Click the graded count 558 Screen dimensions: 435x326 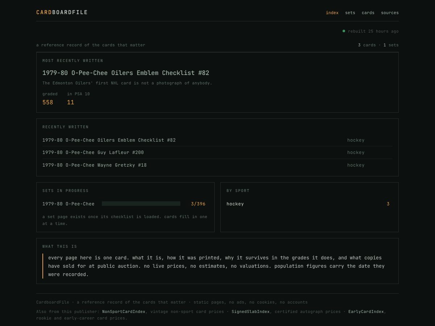48,103
